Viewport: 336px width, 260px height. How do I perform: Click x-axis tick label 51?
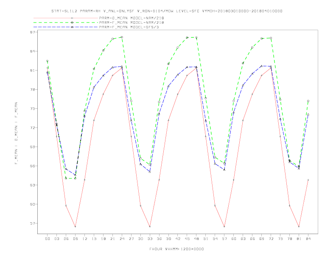coord(206,239)
